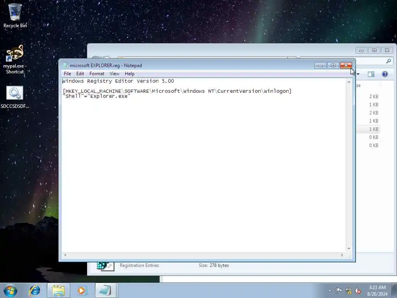Open the Explorer view options dropdown arrow
The image size is (397, 298).
click(358, 74)
